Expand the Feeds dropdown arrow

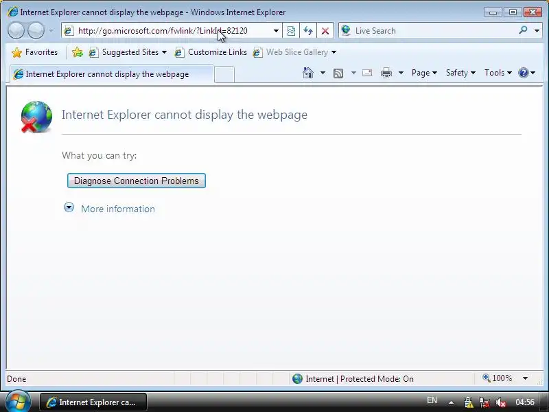pyautogui.click(x=353, y=73)
